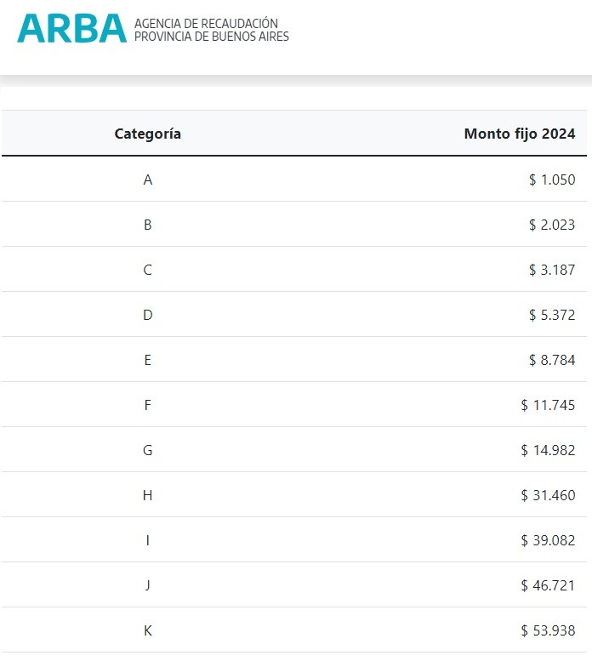Select the category B row label
Viewport: 592px width, 667px height.
coord(148,225)
